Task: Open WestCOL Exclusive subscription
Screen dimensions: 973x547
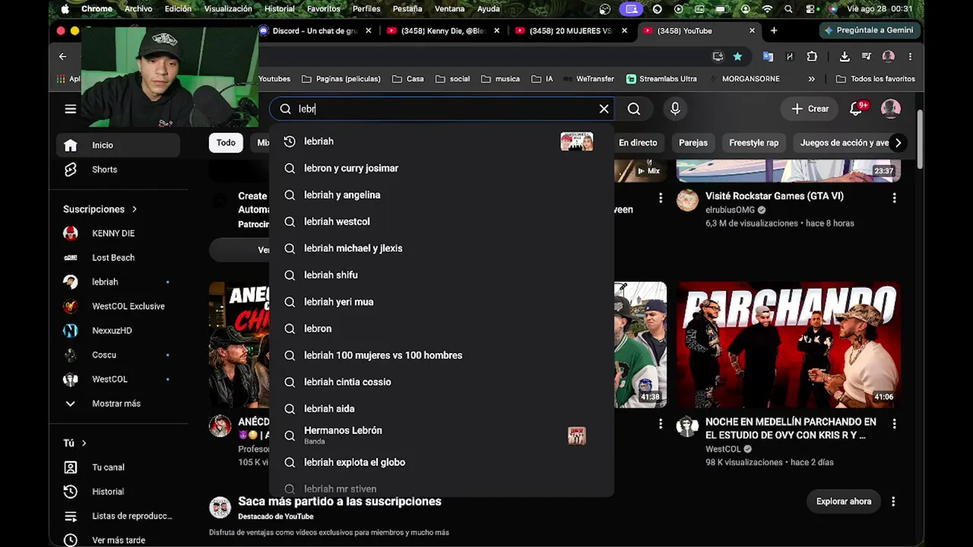Action: pos(118,306)
